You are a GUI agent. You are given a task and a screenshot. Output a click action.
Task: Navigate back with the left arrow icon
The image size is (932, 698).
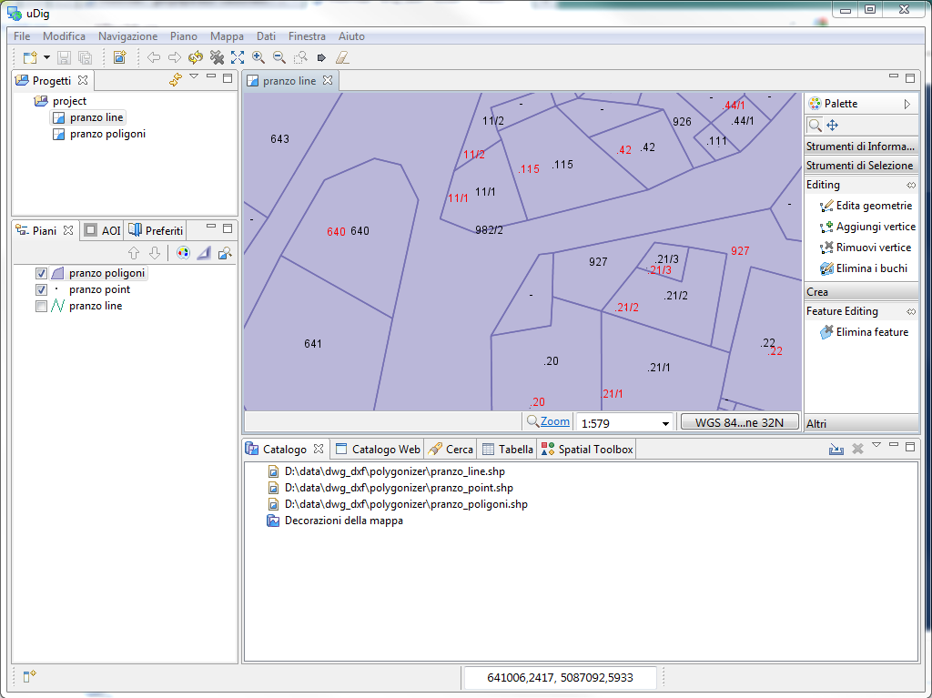(x=154, y=57)
